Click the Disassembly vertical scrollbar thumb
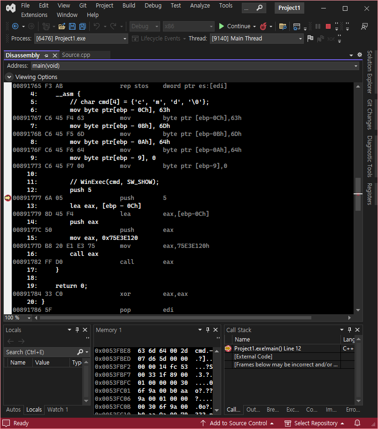378x429 pixels. (x=358, y=194)
